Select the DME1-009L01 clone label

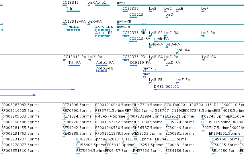(x=166, y=87)
